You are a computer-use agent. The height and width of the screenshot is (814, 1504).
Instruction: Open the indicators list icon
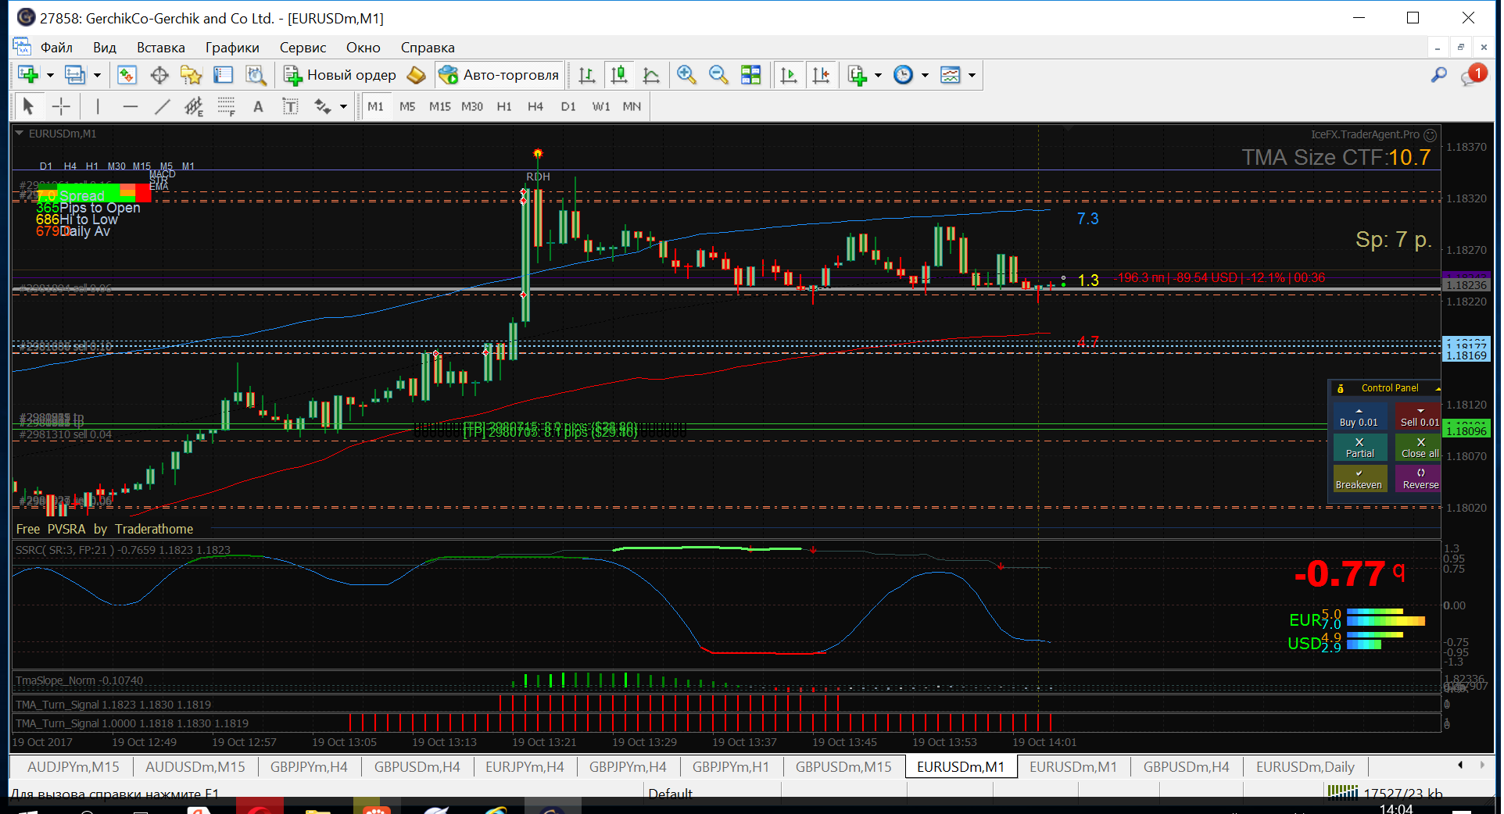tap(858, 75)
